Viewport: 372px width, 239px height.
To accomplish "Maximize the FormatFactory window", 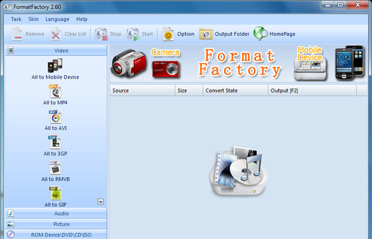I will pos(340,5).
